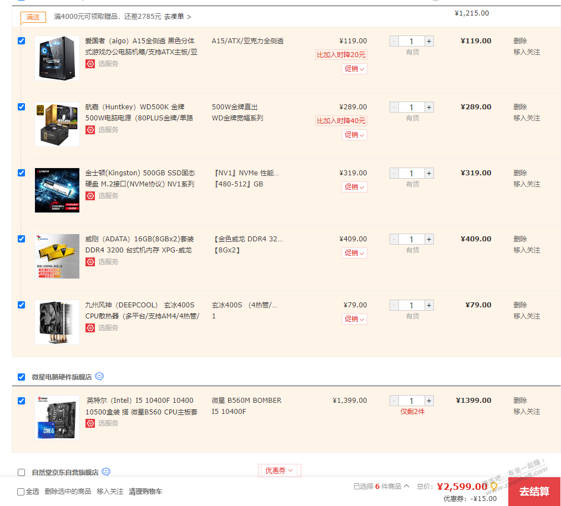Click the service gear icon for aigo case
Image resolution: width=561 pixels, height=506 pixels.
(90, 64)
